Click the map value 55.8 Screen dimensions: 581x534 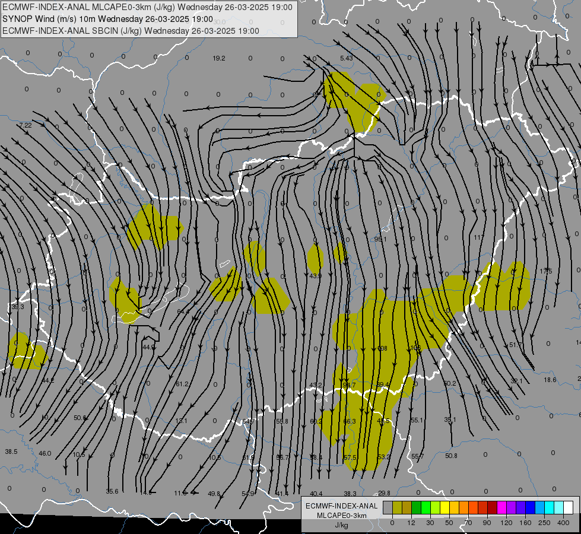tap(282, 421)
